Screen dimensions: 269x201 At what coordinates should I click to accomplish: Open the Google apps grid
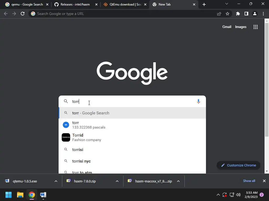click(x=256, y=27)
